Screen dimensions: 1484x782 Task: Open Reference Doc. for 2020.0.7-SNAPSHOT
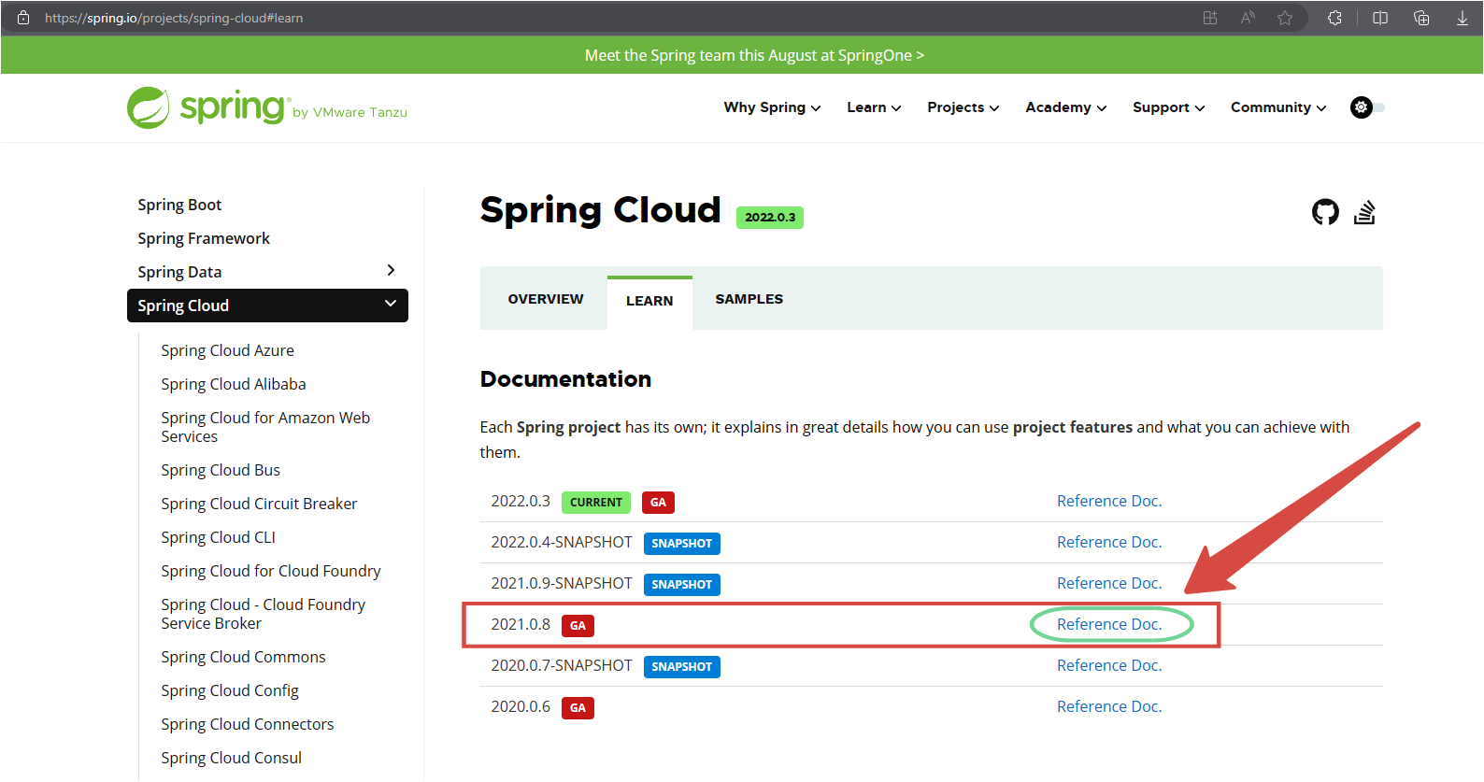pyautogui.click(x=1109, y=665)
